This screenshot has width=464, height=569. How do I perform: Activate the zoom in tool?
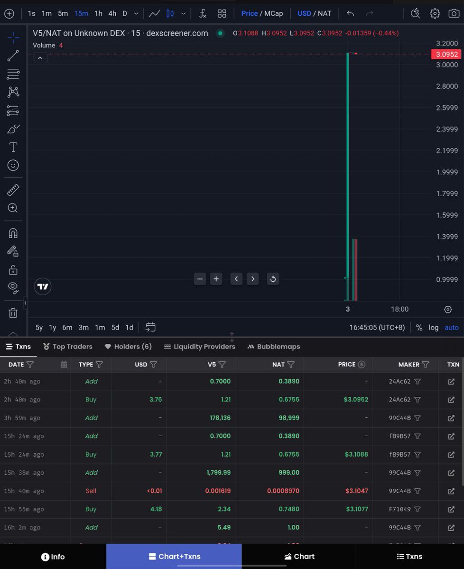point(13,208)
